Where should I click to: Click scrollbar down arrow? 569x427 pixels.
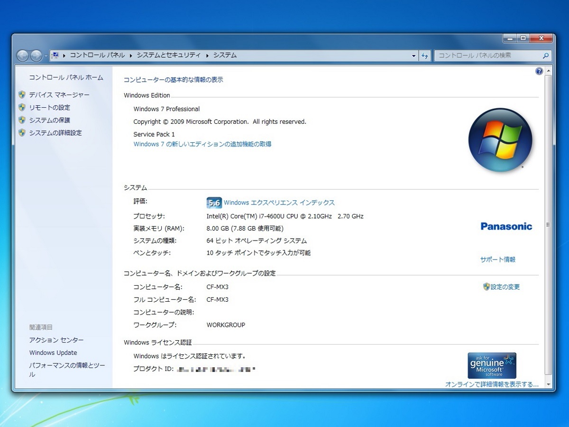coord(549,384)
